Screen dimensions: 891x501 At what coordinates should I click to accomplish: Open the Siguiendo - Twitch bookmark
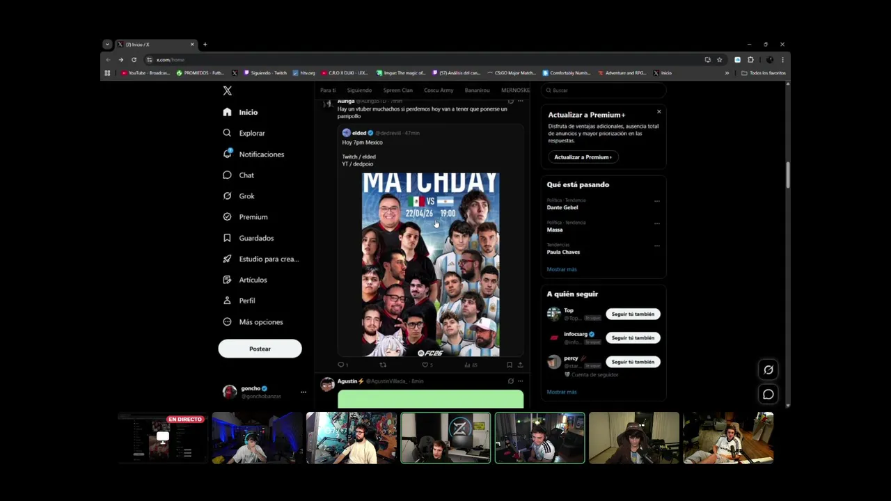coord(265,73)
